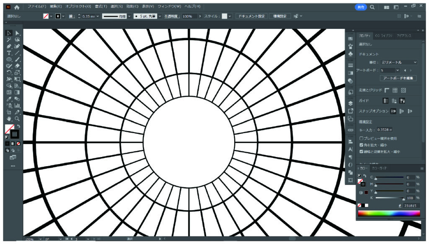
Task: Select the Hand tool
Action: point(9,118)
